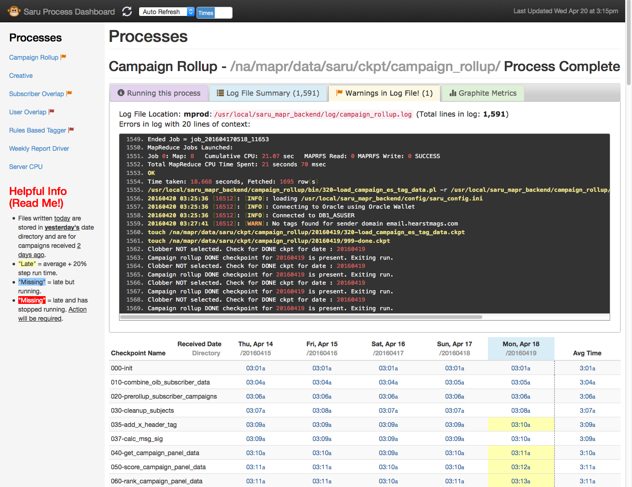Click yellow "Late" legend label
Image resolution: width=632 pixels, height=487 pixels.
click(27, 264)
